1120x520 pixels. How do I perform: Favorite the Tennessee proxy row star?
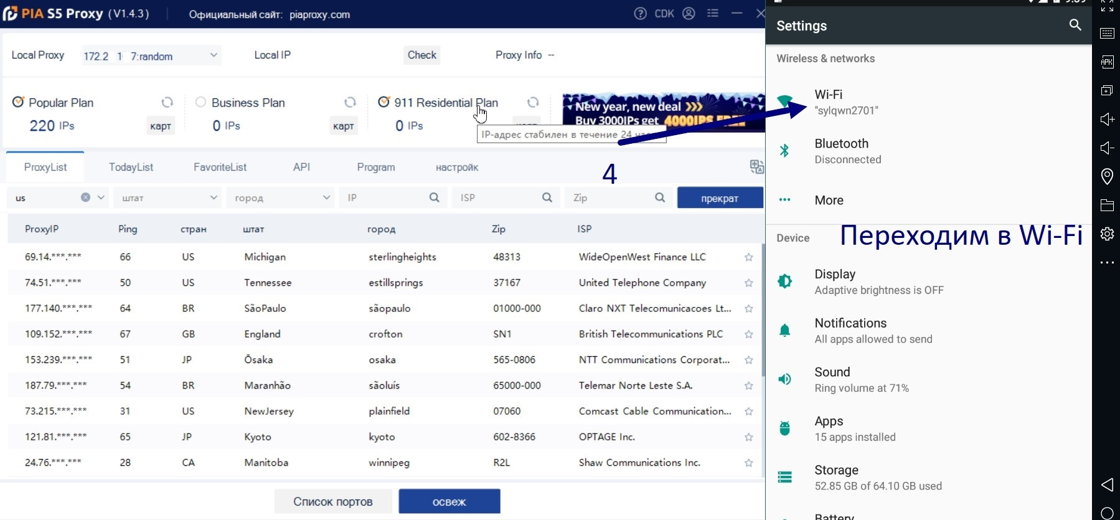[x=748, y=283]
